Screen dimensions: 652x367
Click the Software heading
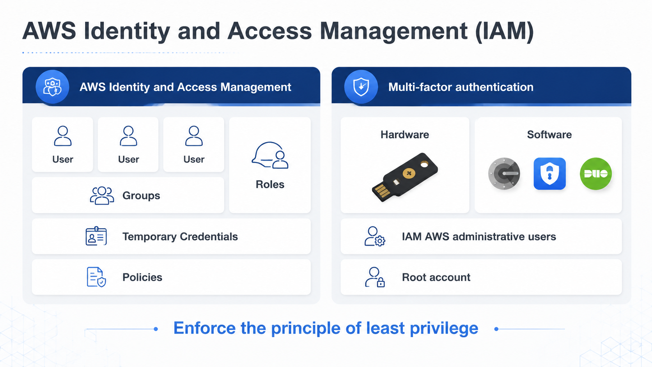549,135
